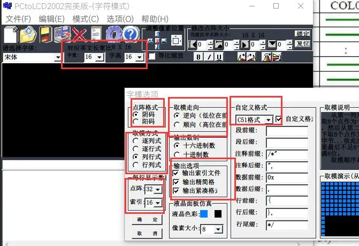The image size is (359, 246).
Task: Enable the 等比缩放 checkbox
Action: point(152,56)
